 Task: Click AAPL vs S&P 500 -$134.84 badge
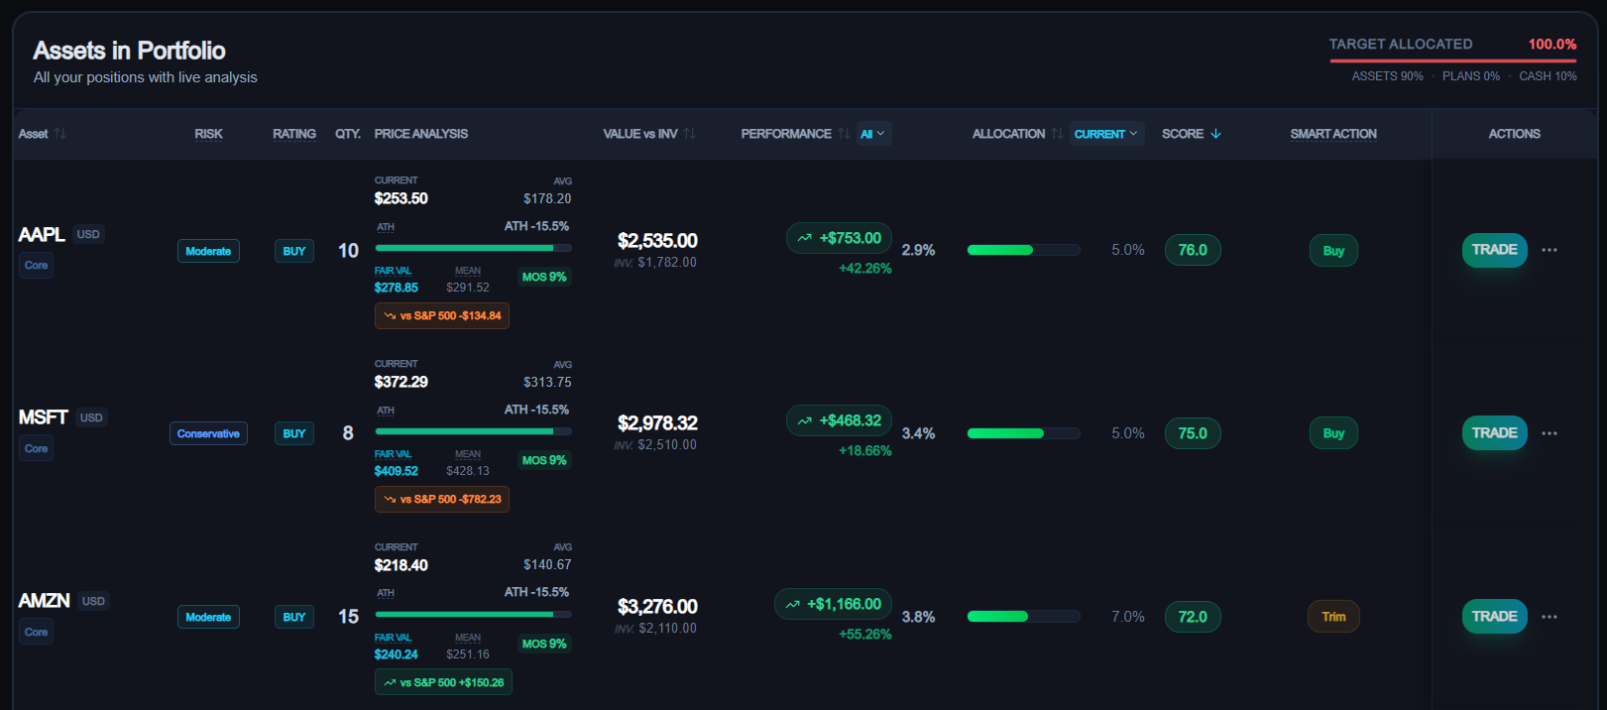(442, 315)
